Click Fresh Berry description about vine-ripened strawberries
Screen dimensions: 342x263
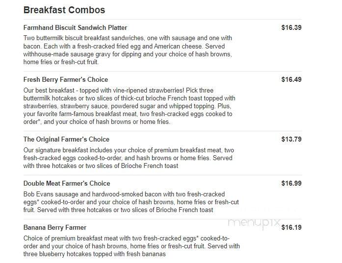click(130, 106)
